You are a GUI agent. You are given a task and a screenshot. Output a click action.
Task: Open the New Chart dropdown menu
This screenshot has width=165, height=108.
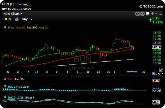click(13, 14)
